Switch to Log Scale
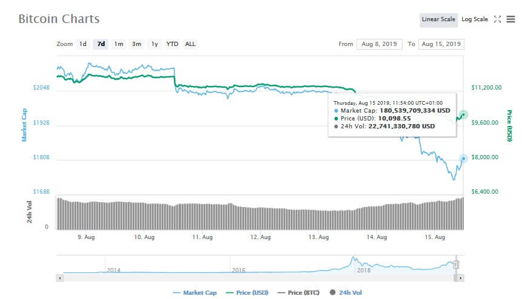Image resolution: width=522 pixels, height=299 pixels. click(x=474, y=19)
